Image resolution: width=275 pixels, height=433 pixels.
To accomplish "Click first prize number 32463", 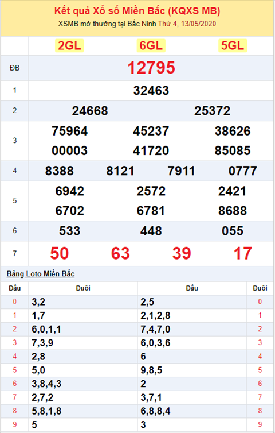I will click(x=151, y=91).
